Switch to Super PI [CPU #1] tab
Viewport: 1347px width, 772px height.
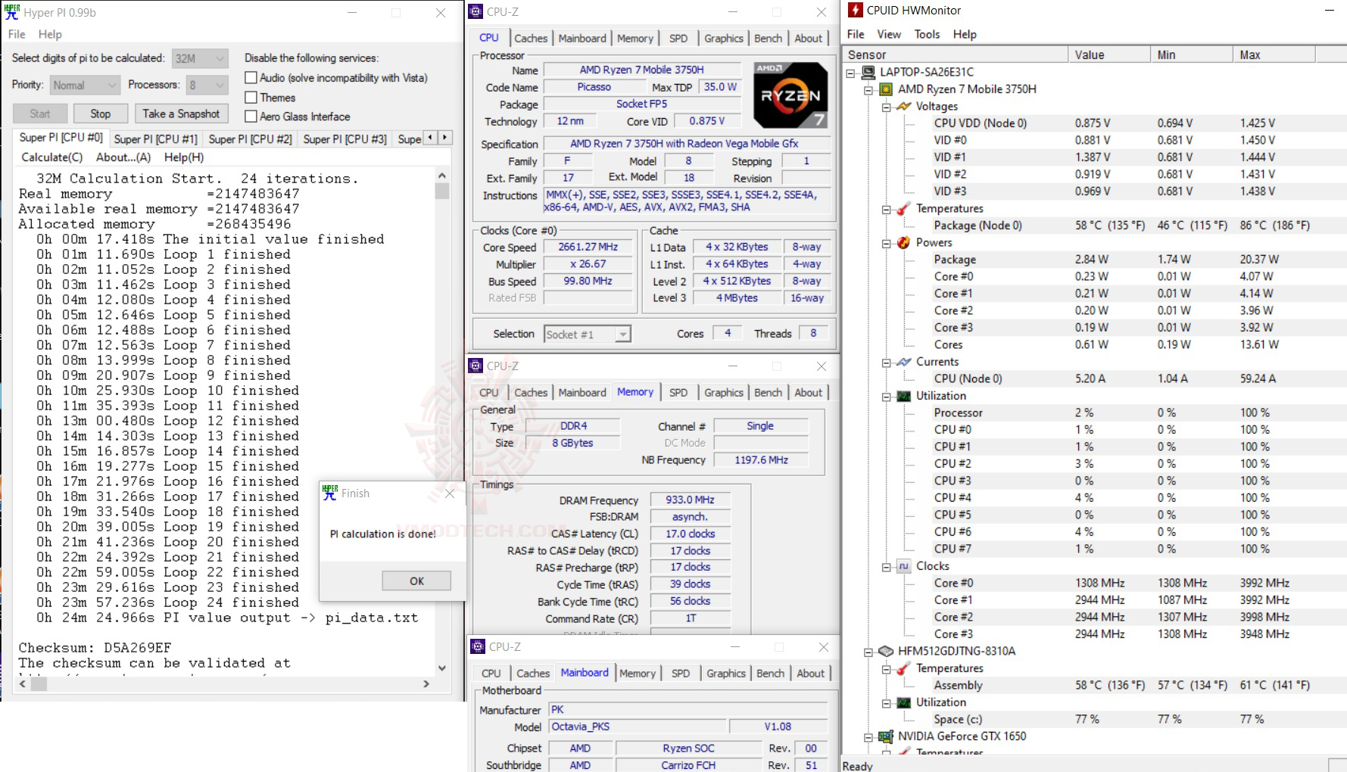(155, 139)
